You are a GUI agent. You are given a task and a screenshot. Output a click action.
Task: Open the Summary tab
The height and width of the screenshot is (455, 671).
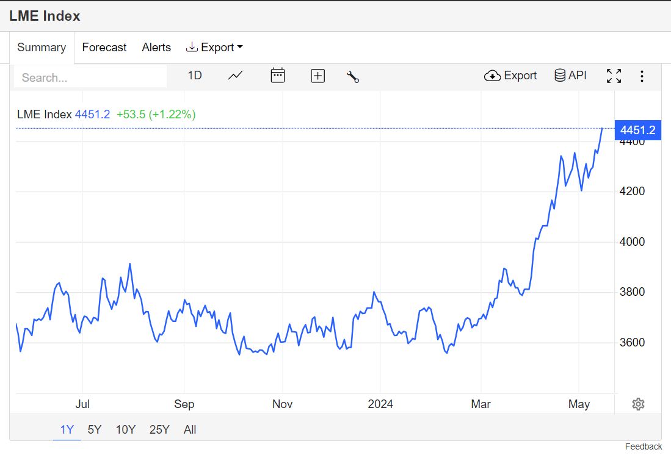[42, 48]
